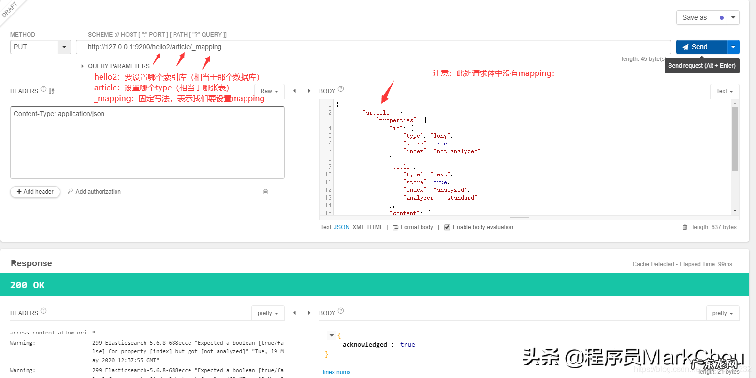Click the Add header button
The width and height of the screenshot is (756, 378).
[35, 191]
